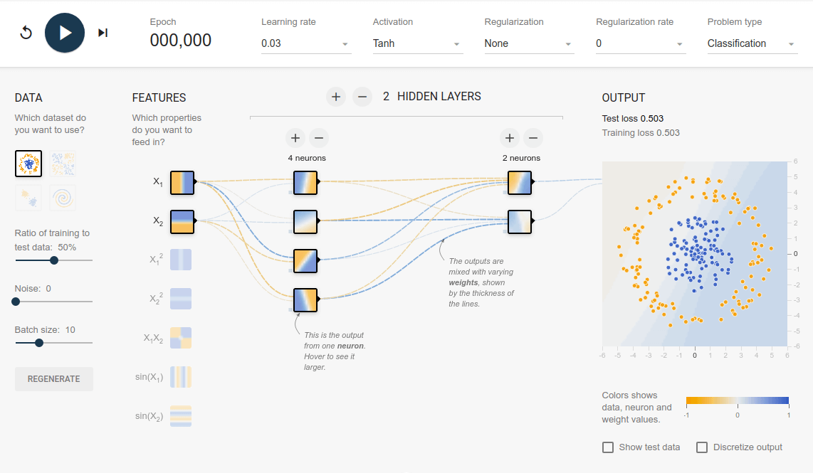Click the FEATURES section heading

159,98
